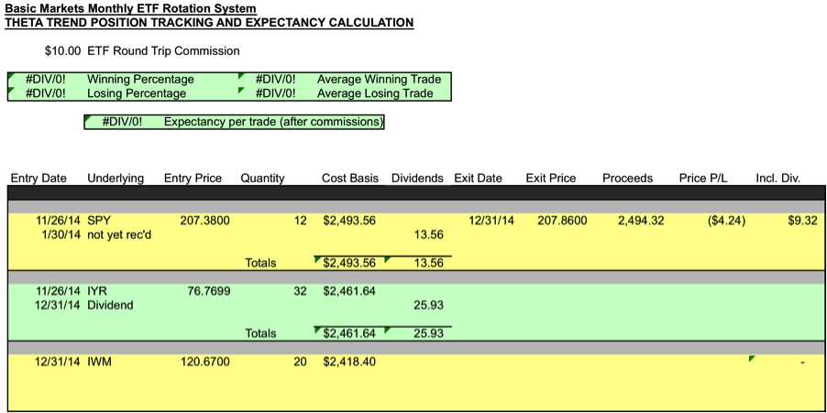The height and width of the screenshot is (413, 827).
Task: Select the Price P/L column header
Action: click(x=703, y=178)
